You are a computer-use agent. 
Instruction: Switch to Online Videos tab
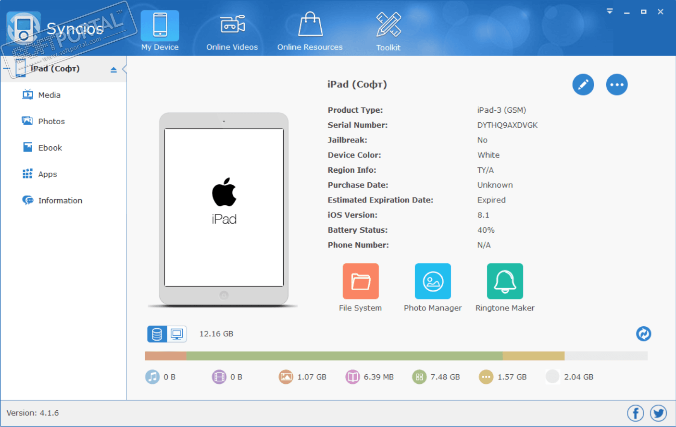pos(232,31)
